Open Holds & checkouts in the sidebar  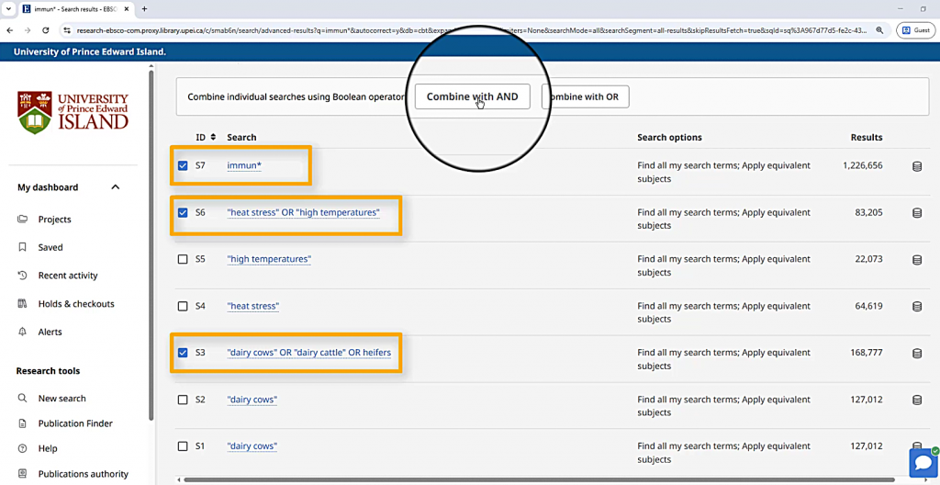point(75,304)
